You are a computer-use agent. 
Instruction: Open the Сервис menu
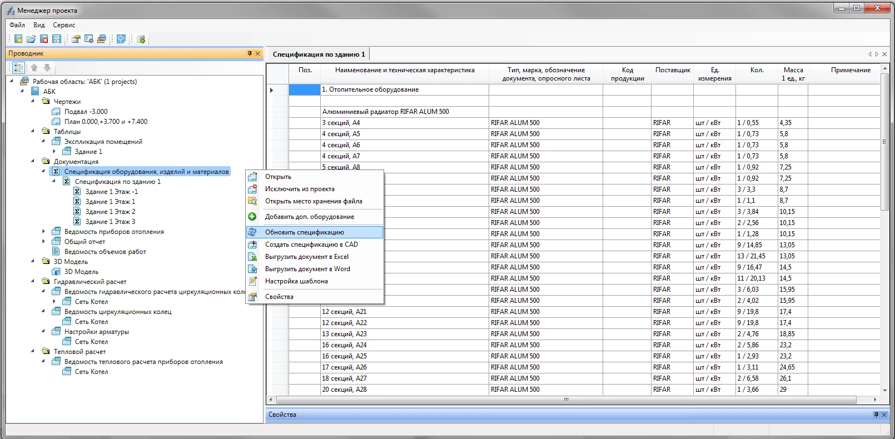tap(64, 25)
